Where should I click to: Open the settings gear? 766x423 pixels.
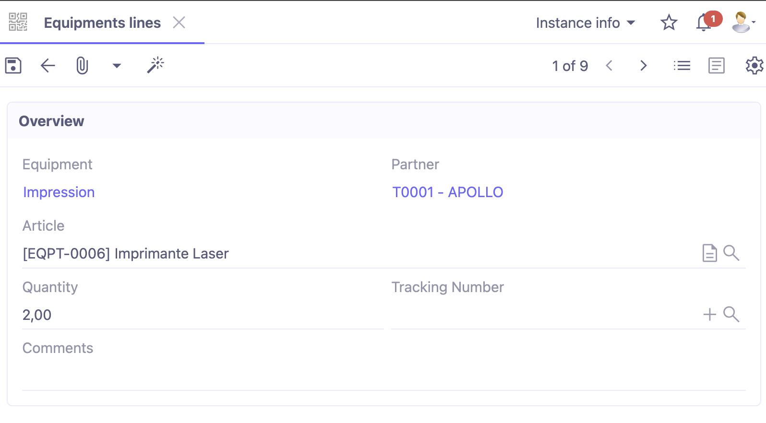754,65
